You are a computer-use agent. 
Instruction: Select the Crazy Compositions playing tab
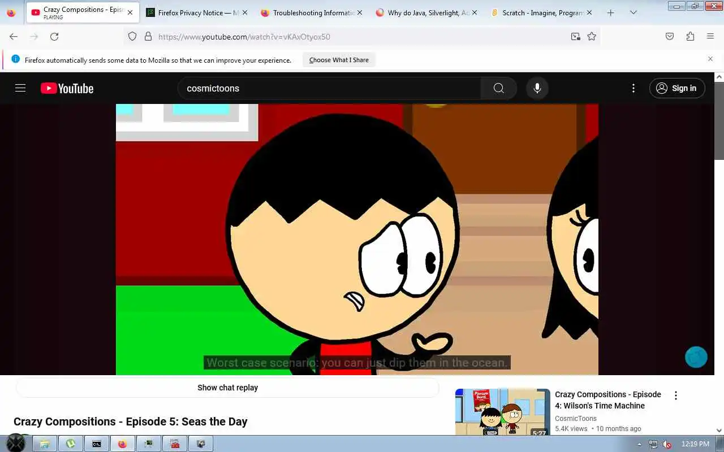[x=82, y=12]
